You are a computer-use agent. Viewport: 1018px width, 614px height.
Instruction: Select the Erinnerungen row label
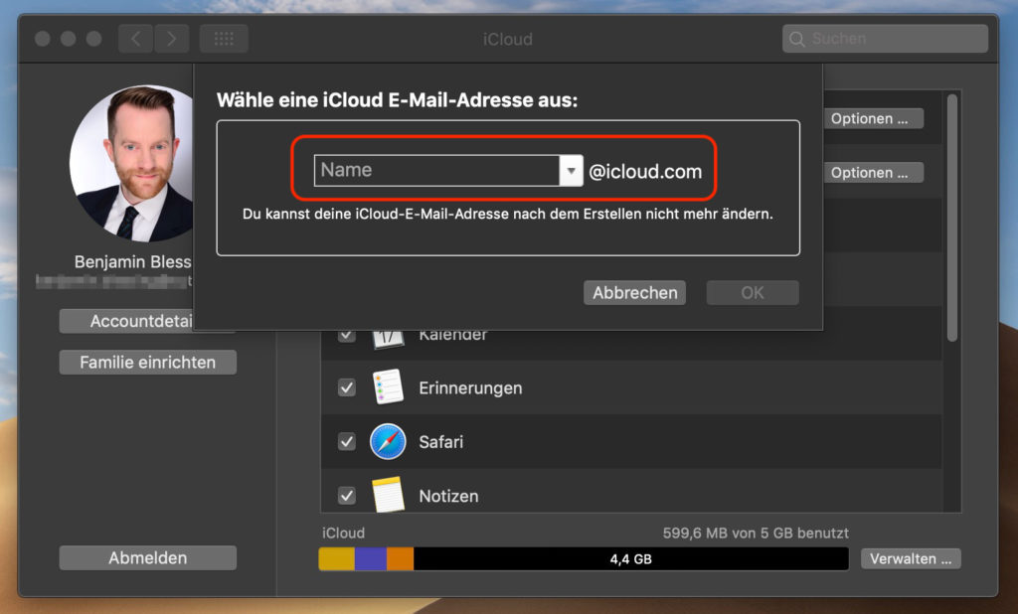[470, 388]
